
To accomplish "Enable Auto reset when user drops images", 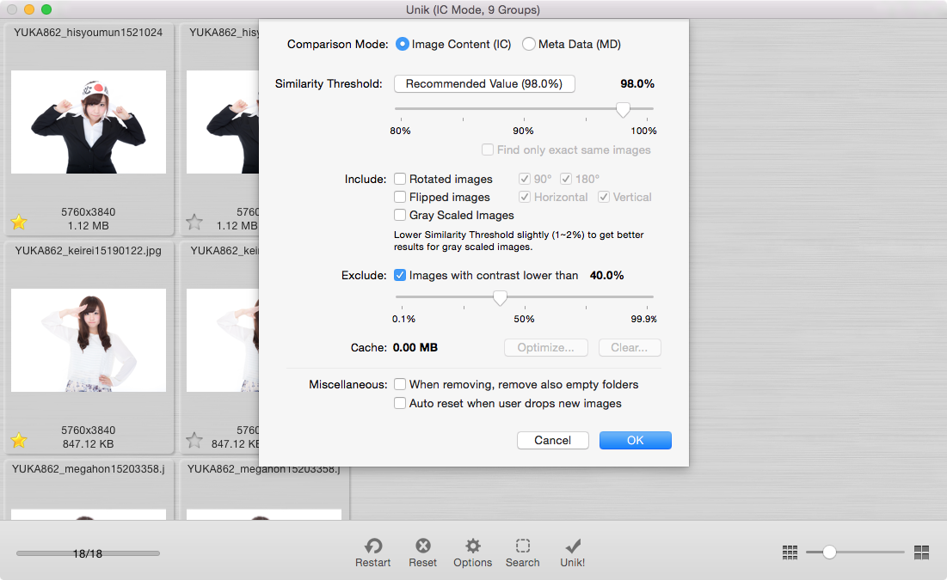I will point(400,403).
